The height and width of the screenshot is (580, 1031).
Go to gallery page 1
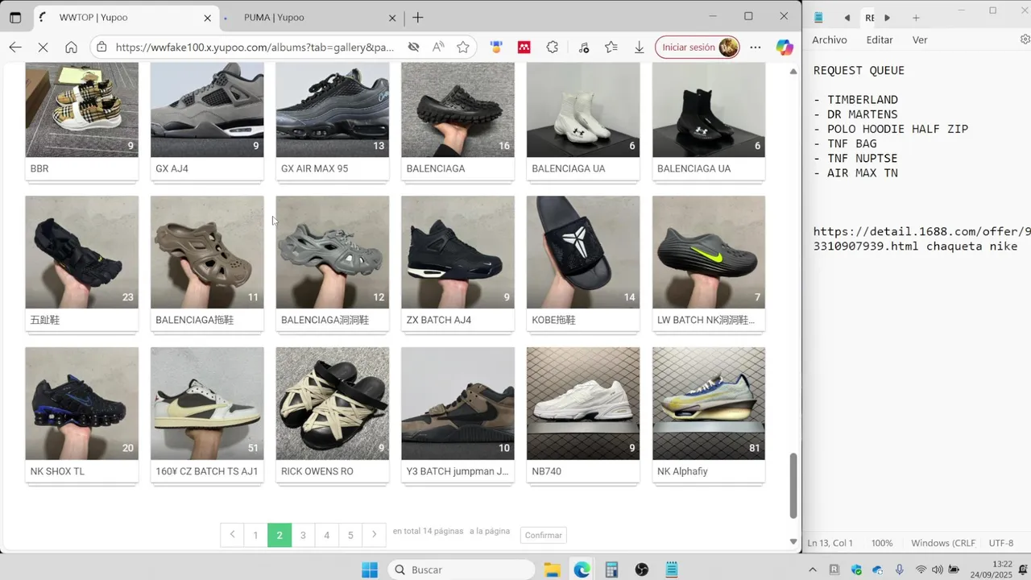click(x=255, y=535)
